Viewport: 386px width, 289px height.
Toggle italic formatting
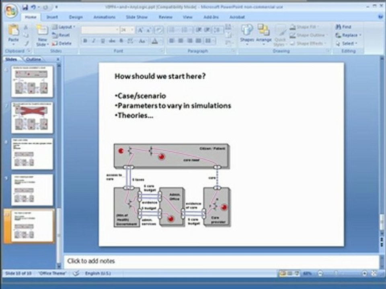[x=94, y=41]
